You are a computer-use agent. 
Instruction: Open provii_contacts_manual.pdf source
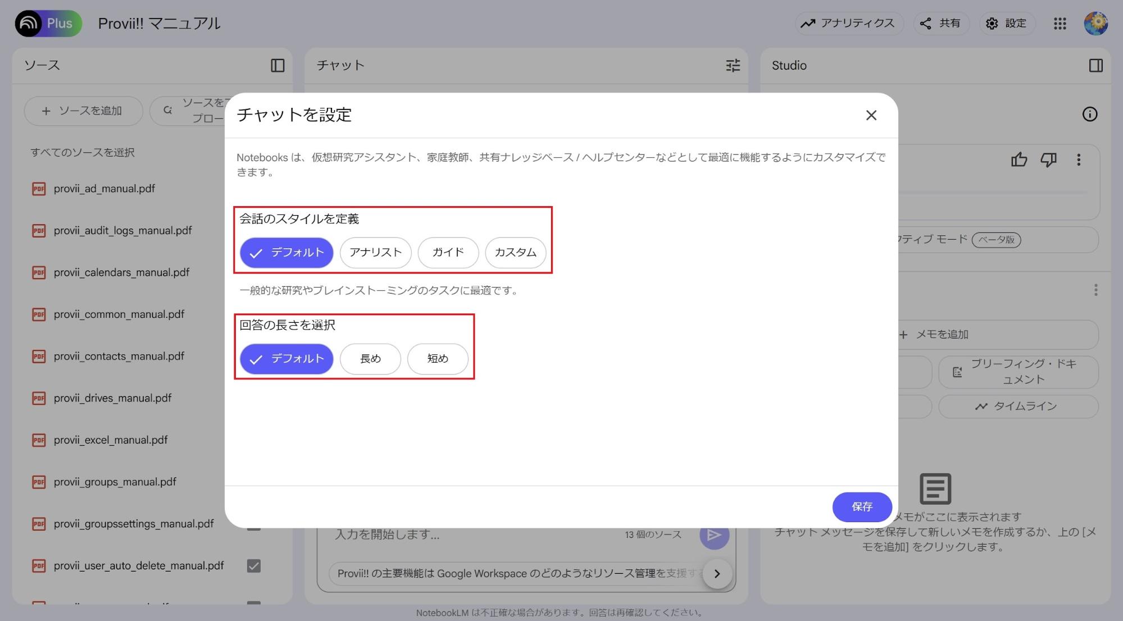[x=119, y=357]
